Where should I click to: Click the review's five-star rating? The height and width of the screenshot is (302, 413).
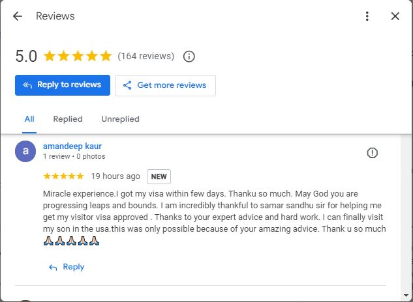(x=63, y=176)
